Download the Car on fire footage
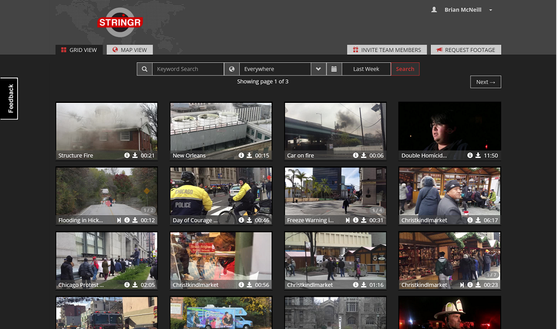Image resolution: width=557 pixels, height=329 pixels. pos(364,155)
